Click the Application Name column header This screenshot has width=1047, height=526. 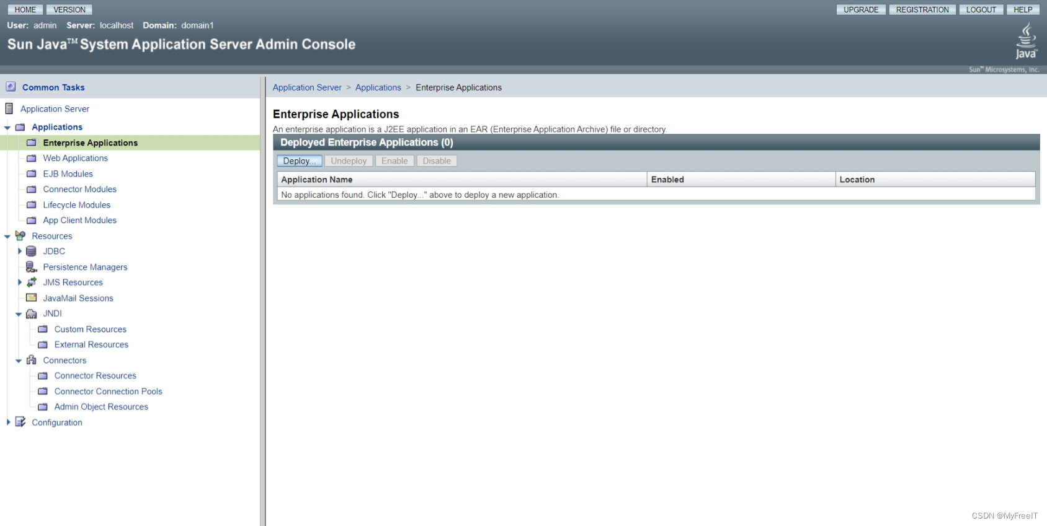461,180
